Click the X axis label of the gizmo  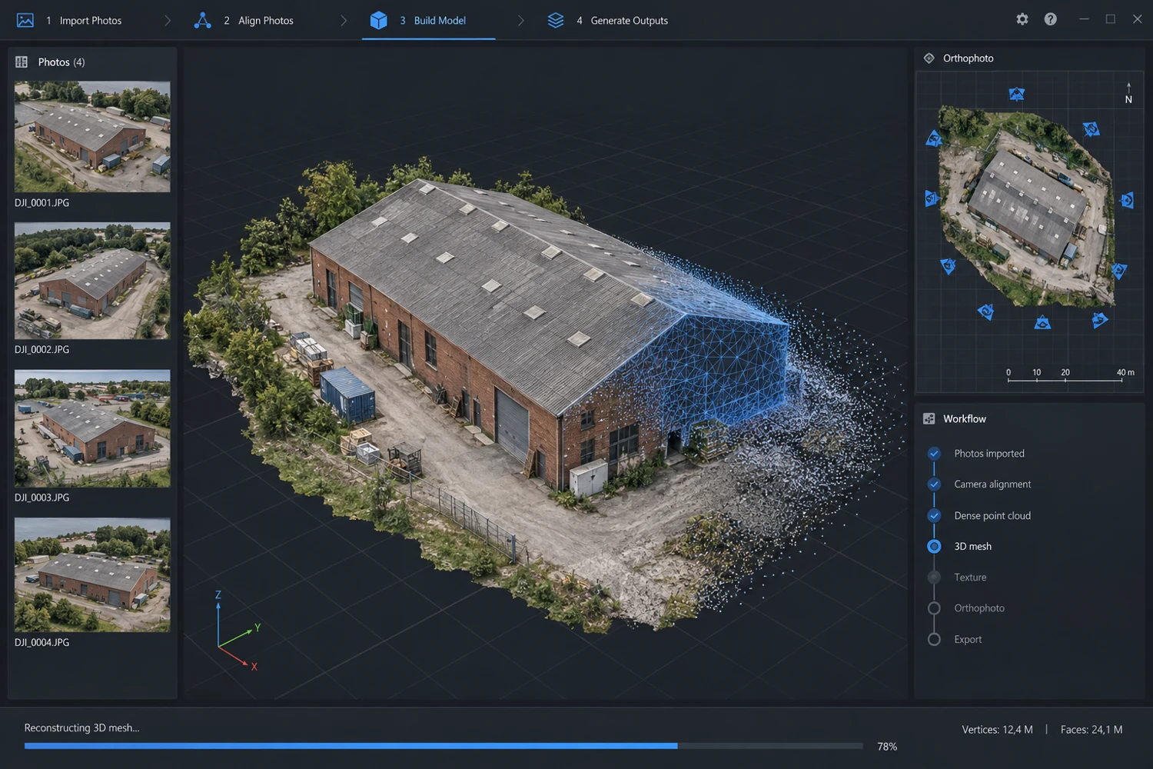coord(254,667)
